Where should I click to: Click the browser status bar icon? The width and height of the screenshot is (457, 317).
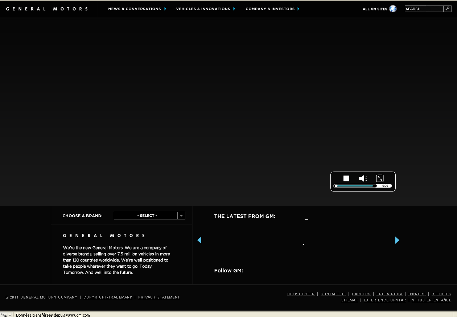tap(4, 315)
